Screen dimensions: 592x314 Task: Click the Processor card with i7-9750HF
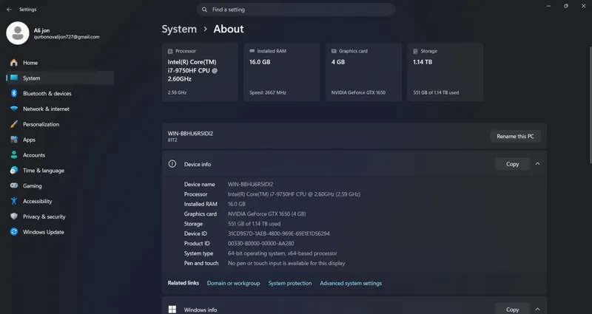200,72
